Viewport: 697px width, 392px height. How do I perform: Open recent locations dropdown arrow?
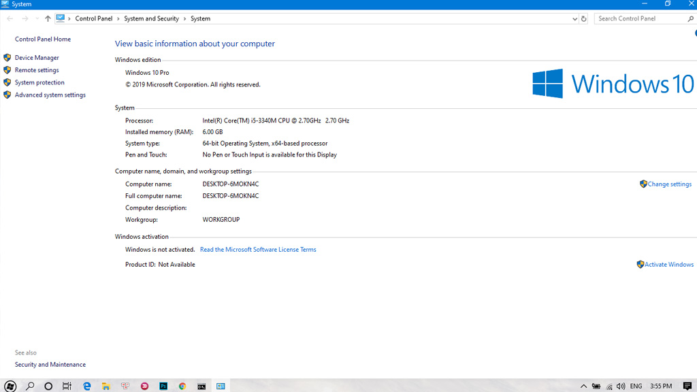pyautogui.click(x=37, y=18)
